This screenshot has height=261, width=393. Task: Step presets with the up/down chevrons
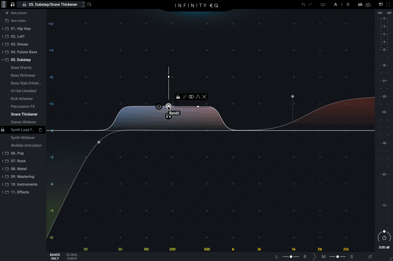(x=83, y=5)
